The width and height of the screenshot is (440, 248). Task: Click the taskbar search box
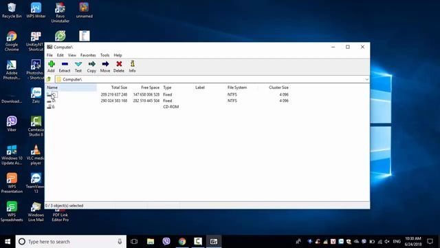71,242
